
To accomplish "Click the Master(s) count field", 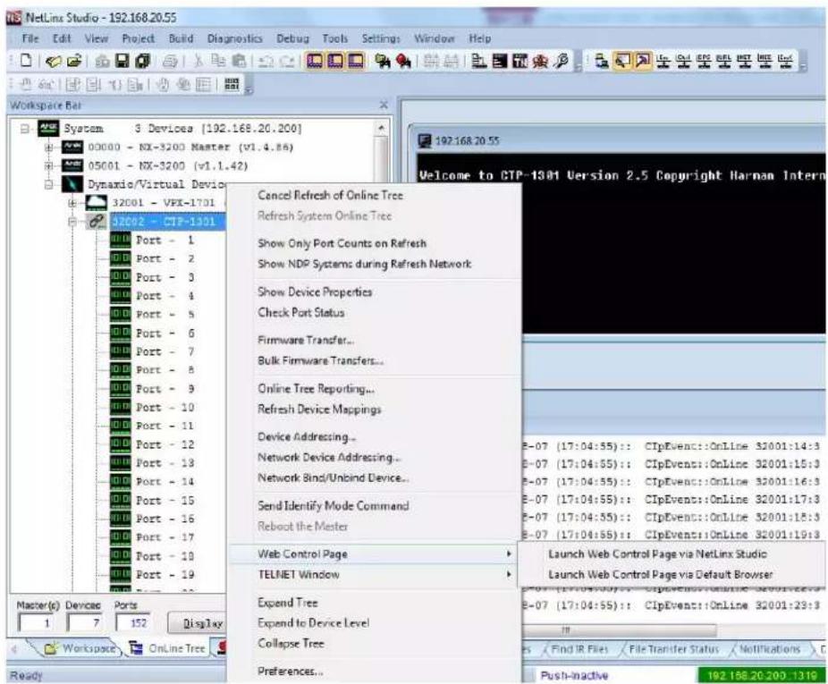I will tap(36, 623).
